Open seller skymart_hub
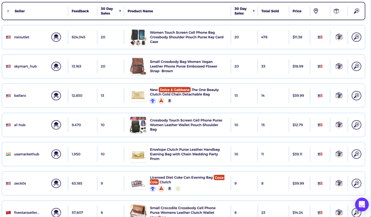Screen dimensions: 371x217 pos(25,66)
